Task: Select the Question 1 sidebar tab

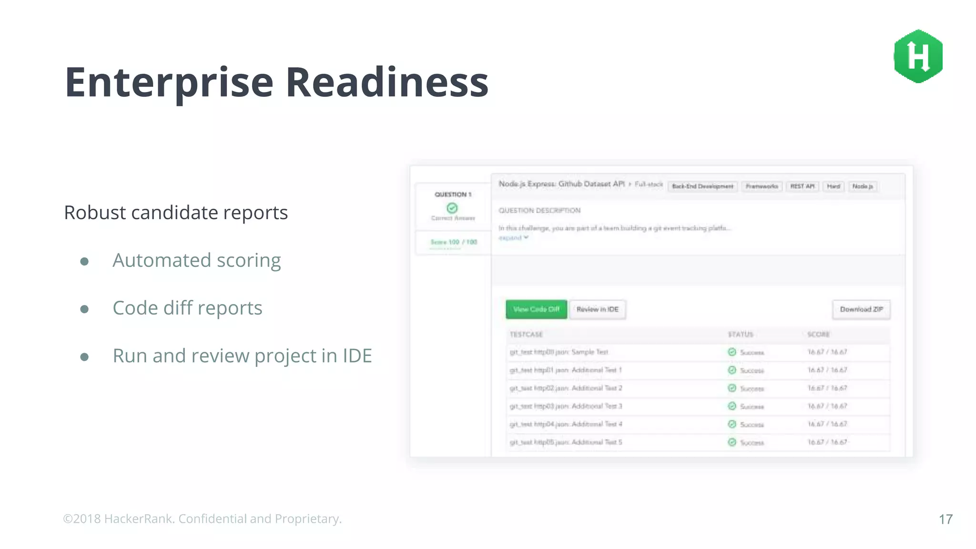Action: [453, 194]
